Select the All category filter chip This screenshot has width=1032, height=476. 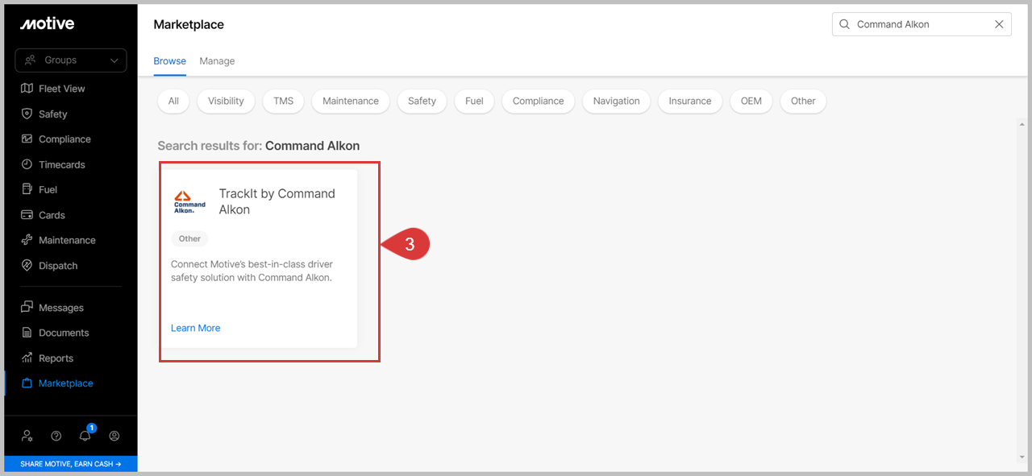pyautogui.click(x=173, y=101)
